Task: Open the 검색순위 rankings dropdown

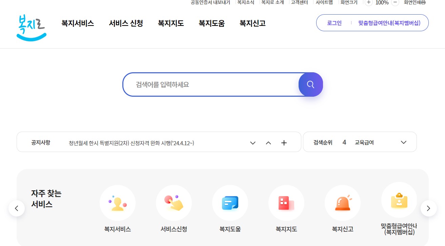Action: coord(403,142)
